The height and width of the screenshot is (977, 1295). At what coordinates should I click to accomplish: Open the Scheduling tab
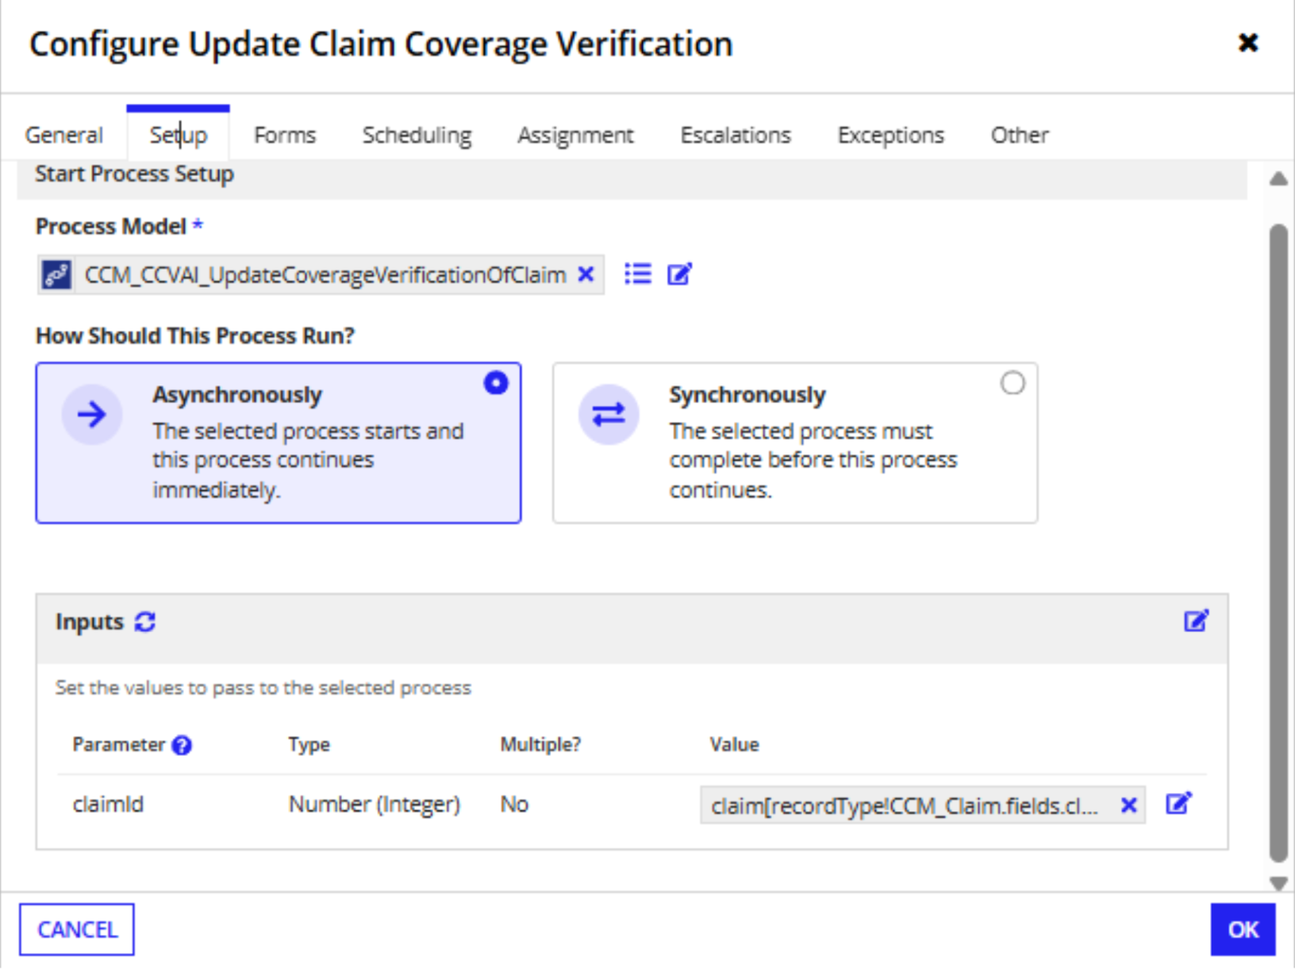(x=417, y=135)
